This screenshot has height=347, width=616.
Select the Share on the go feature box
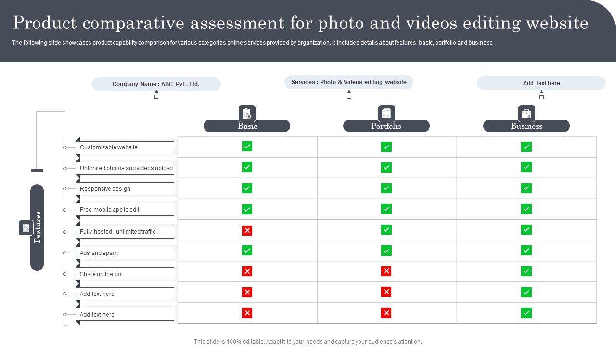tap(125, 274)
